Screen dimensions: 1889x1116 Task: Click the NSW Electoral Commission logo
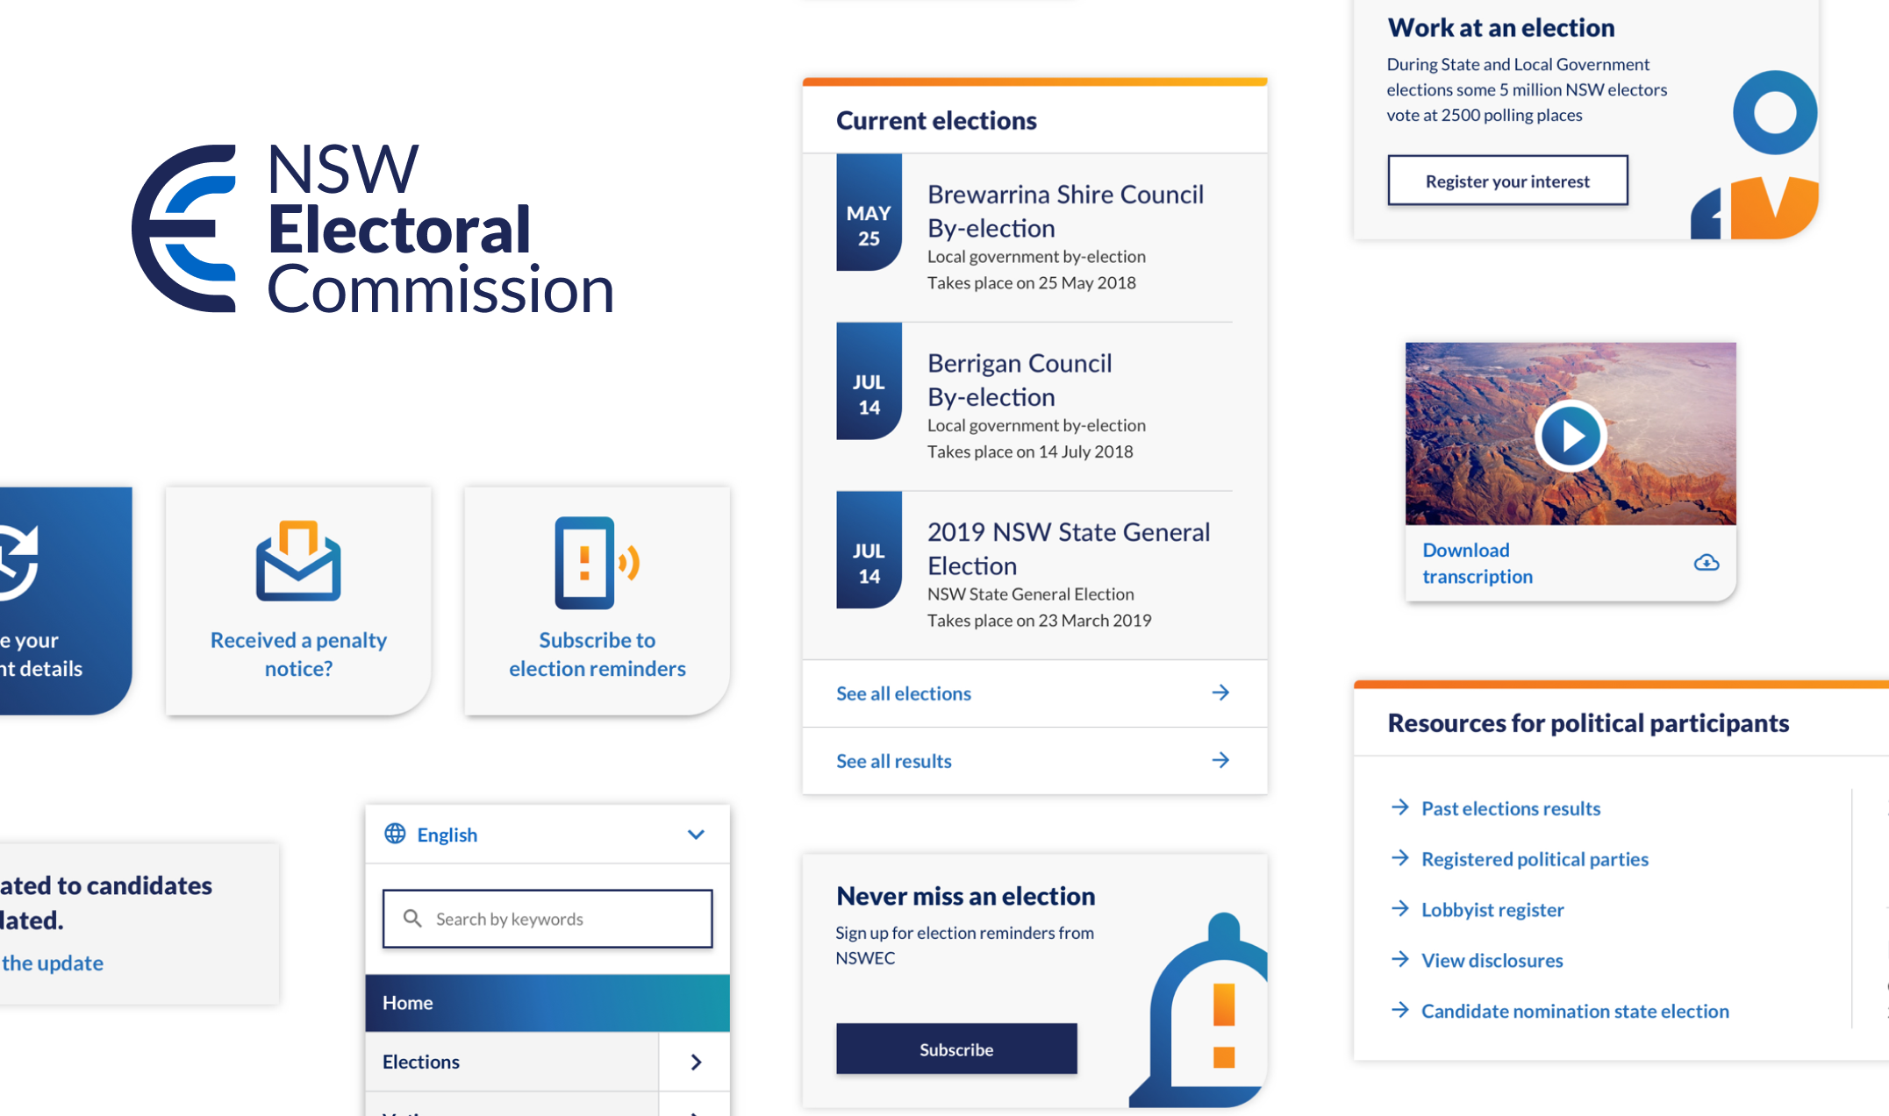click(372, 228)
